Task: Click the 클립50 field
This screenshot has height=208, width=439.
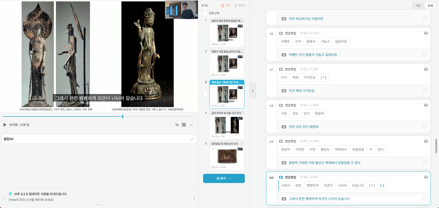Action: click(99, 139)
